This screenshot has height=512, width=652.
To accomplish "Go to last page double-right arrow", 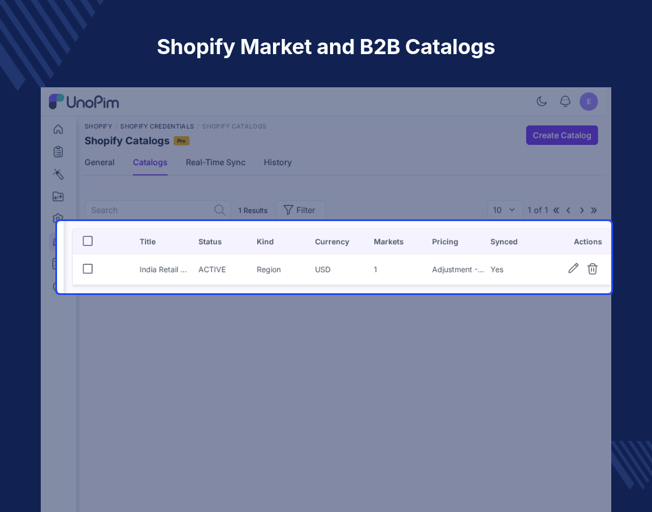I will (594, 210).
